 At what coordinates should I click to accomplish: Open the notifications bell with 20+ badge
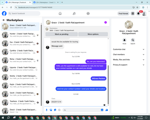(138, 13)
